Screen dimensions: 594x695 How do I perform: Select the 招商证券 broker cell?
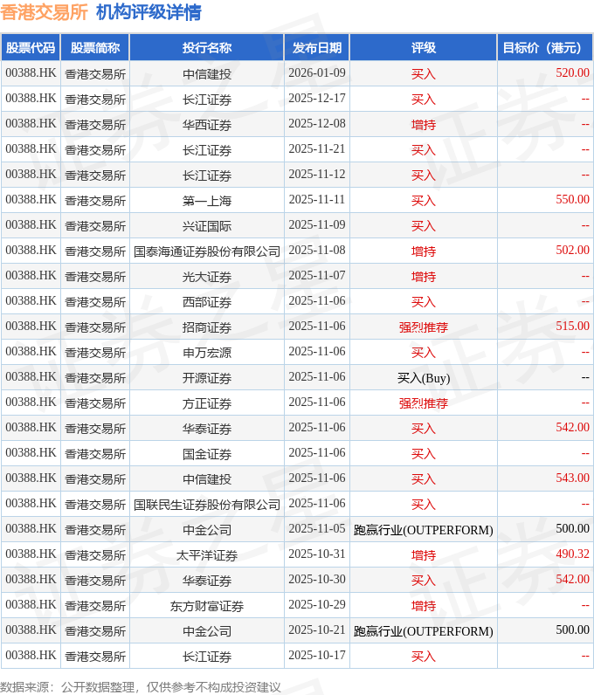[207, 327]
